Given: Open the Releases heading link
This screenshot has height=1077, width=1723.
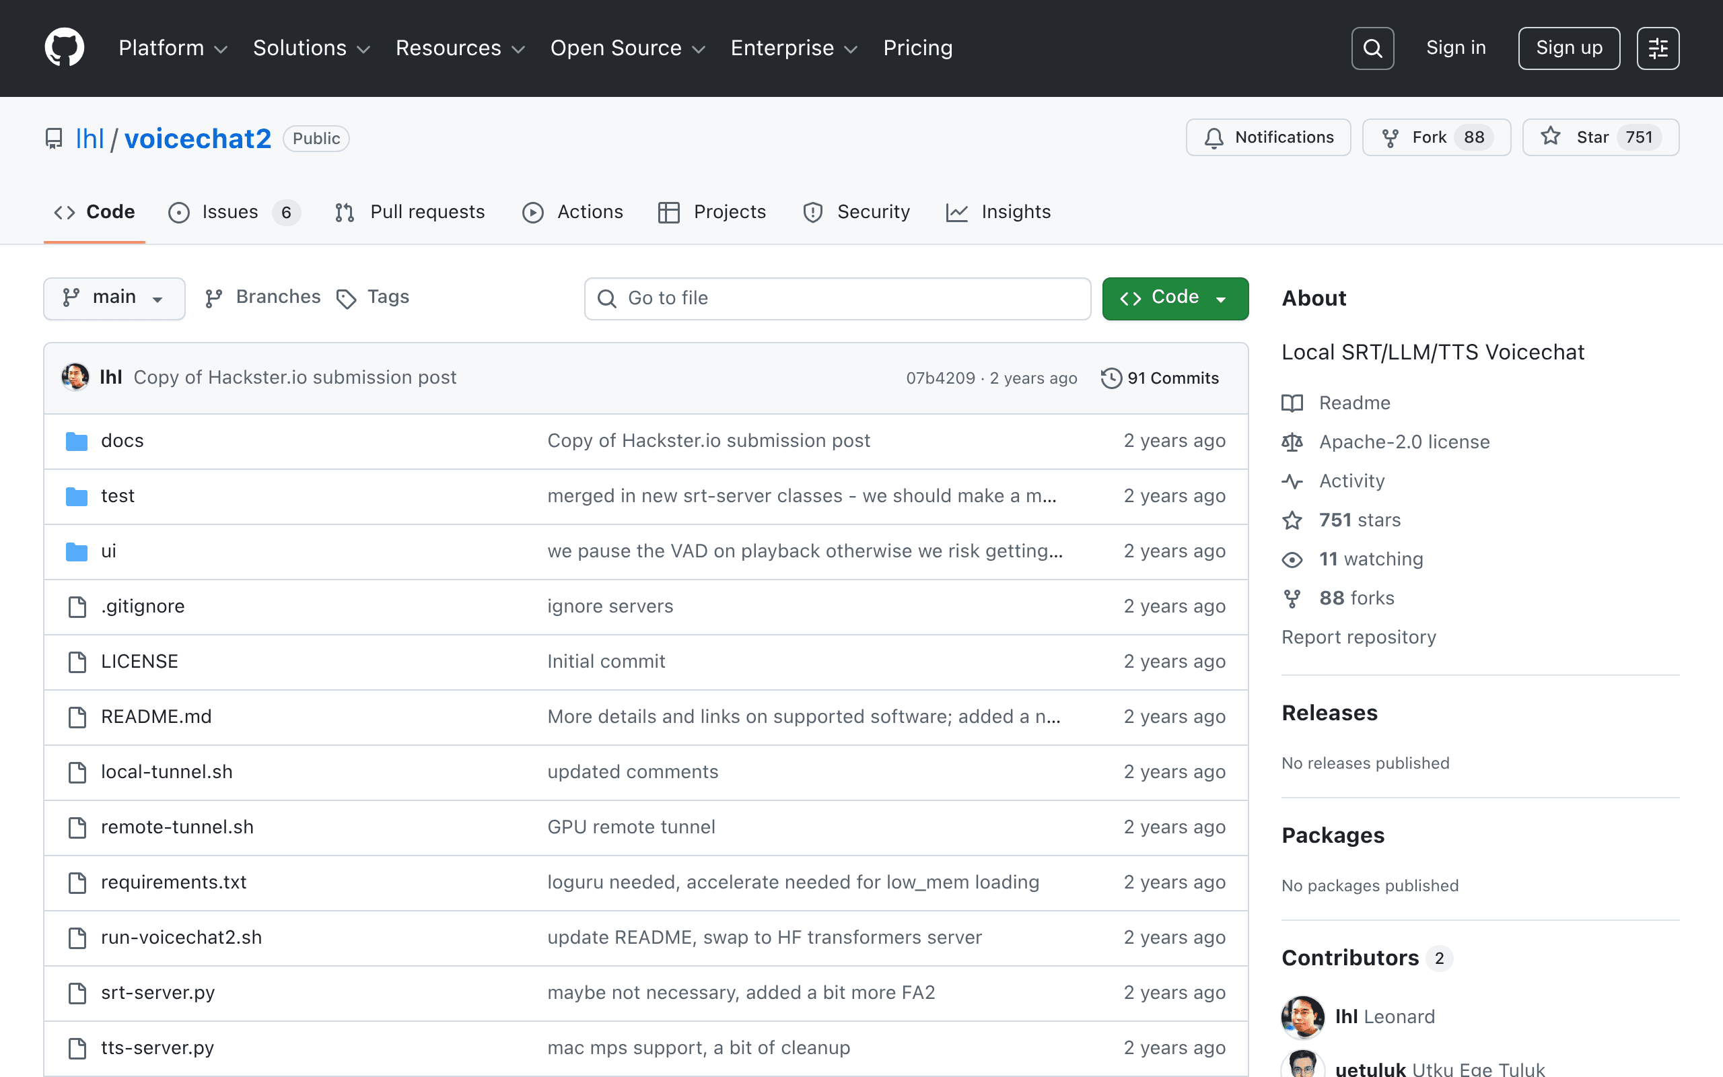Looking at the screenshot, I should 1329,713.
